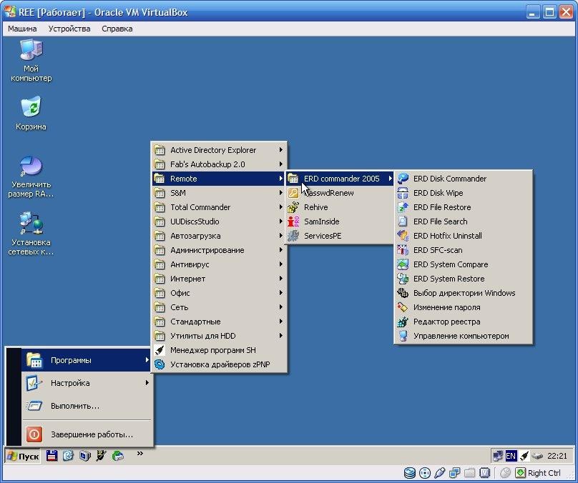Click the 22:21 clock in the tray

[557, 456]
